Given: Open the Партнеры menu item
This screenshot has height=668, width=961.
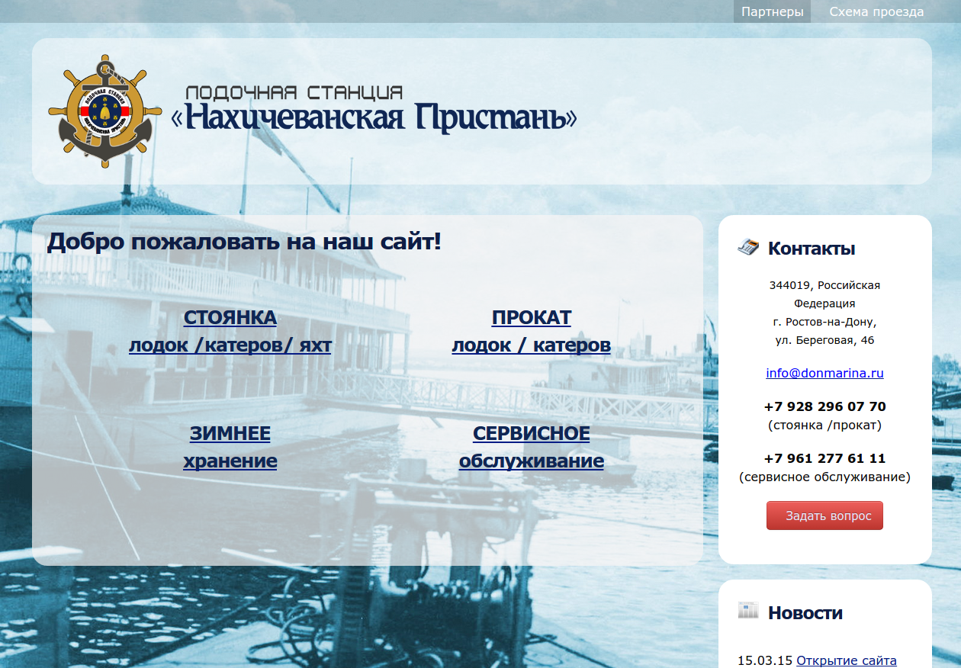Looking at the screenshot, I should pos(772,11).
